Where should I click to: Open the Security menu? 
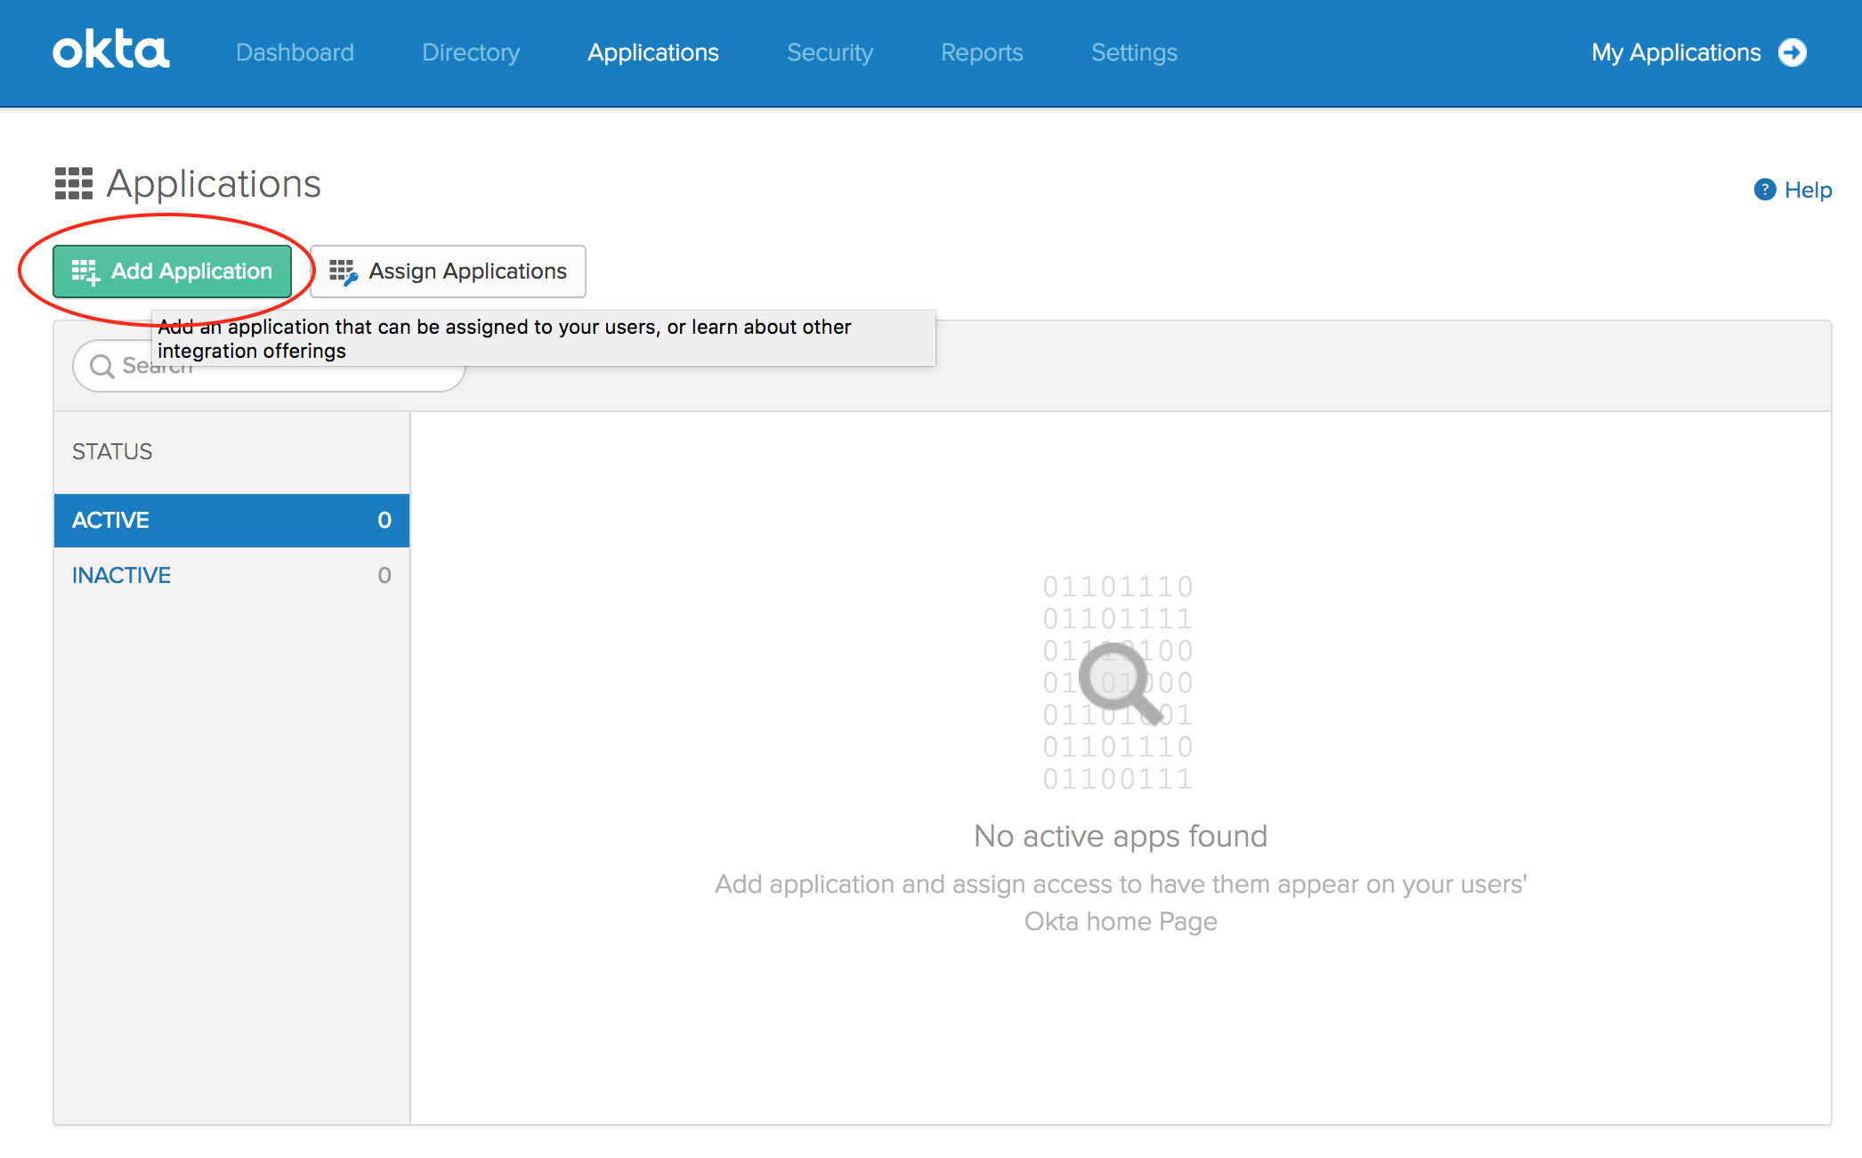(830, 53)
